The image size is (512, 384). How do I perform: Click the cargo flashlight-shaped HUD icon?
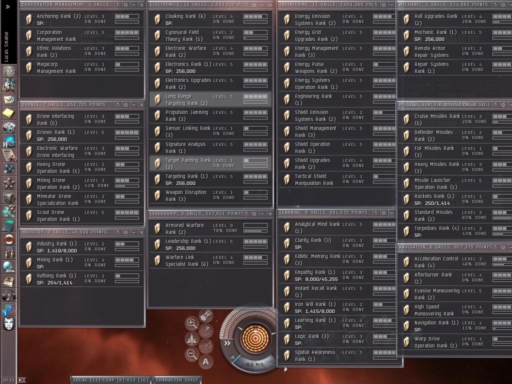206,316
